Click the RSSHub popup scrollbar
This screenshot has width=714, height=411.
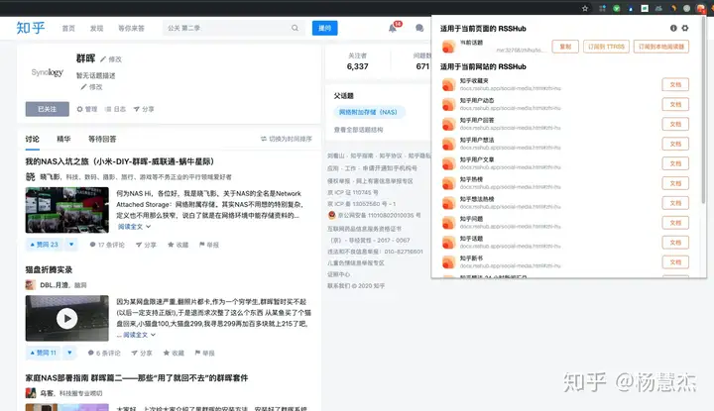coord(703,109)
